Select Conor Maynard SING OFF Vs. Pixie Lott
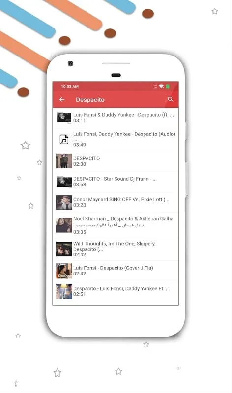 click(121, 200)
